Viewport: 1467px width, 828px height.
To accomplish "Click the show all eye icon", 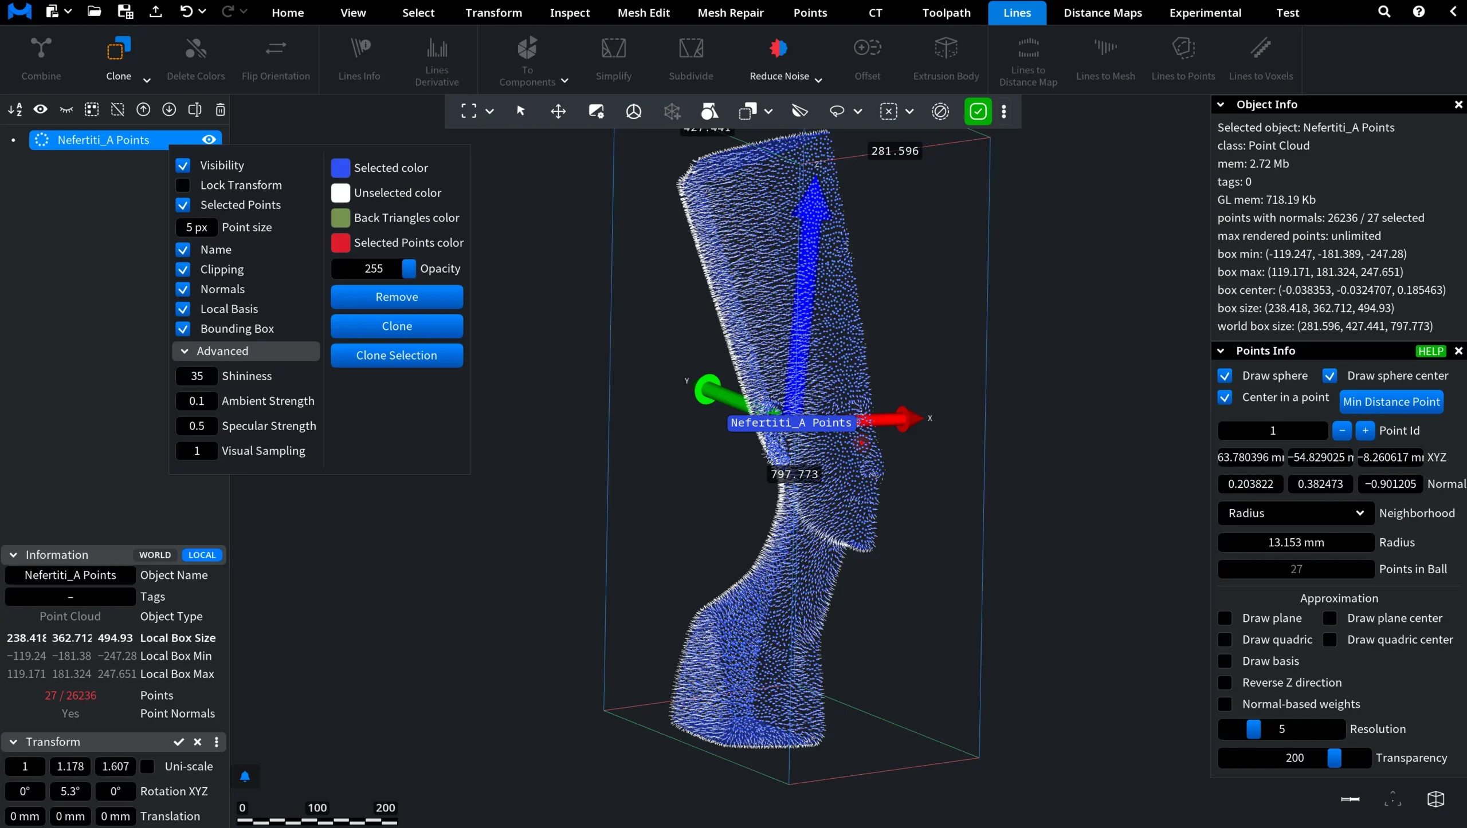I will [40, 109].
